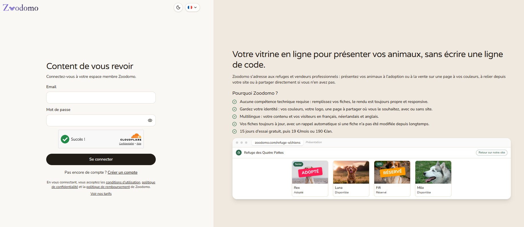
Task: Click check icon beside Aucune compétence technique
Action: [x=234, y=102]
